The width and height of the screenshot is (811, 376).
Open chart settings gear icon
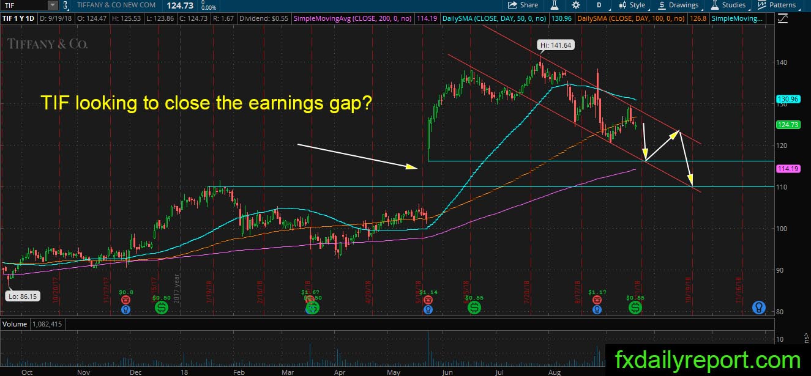click(x=576, y=5)
